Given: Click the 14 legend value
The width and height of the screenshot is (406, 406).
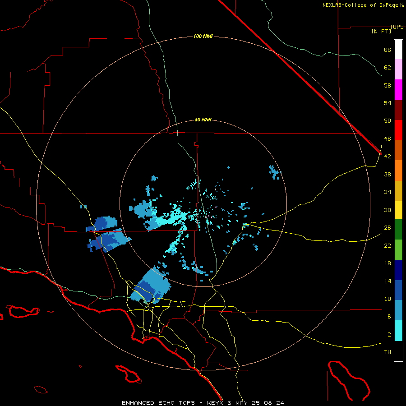Looking at the screenshot, I should [388, 281].
